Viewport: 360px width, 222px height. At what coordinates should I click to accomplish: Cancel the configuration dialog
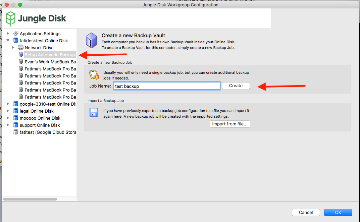306,212
